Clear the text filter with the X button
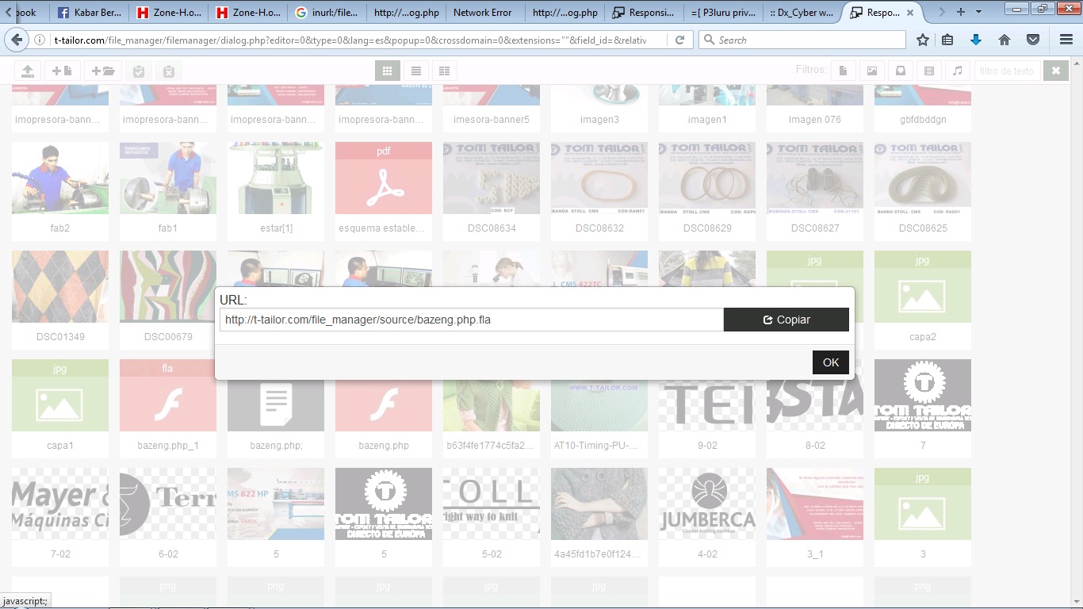1083x609 pixels. [x=1056, y=71]
